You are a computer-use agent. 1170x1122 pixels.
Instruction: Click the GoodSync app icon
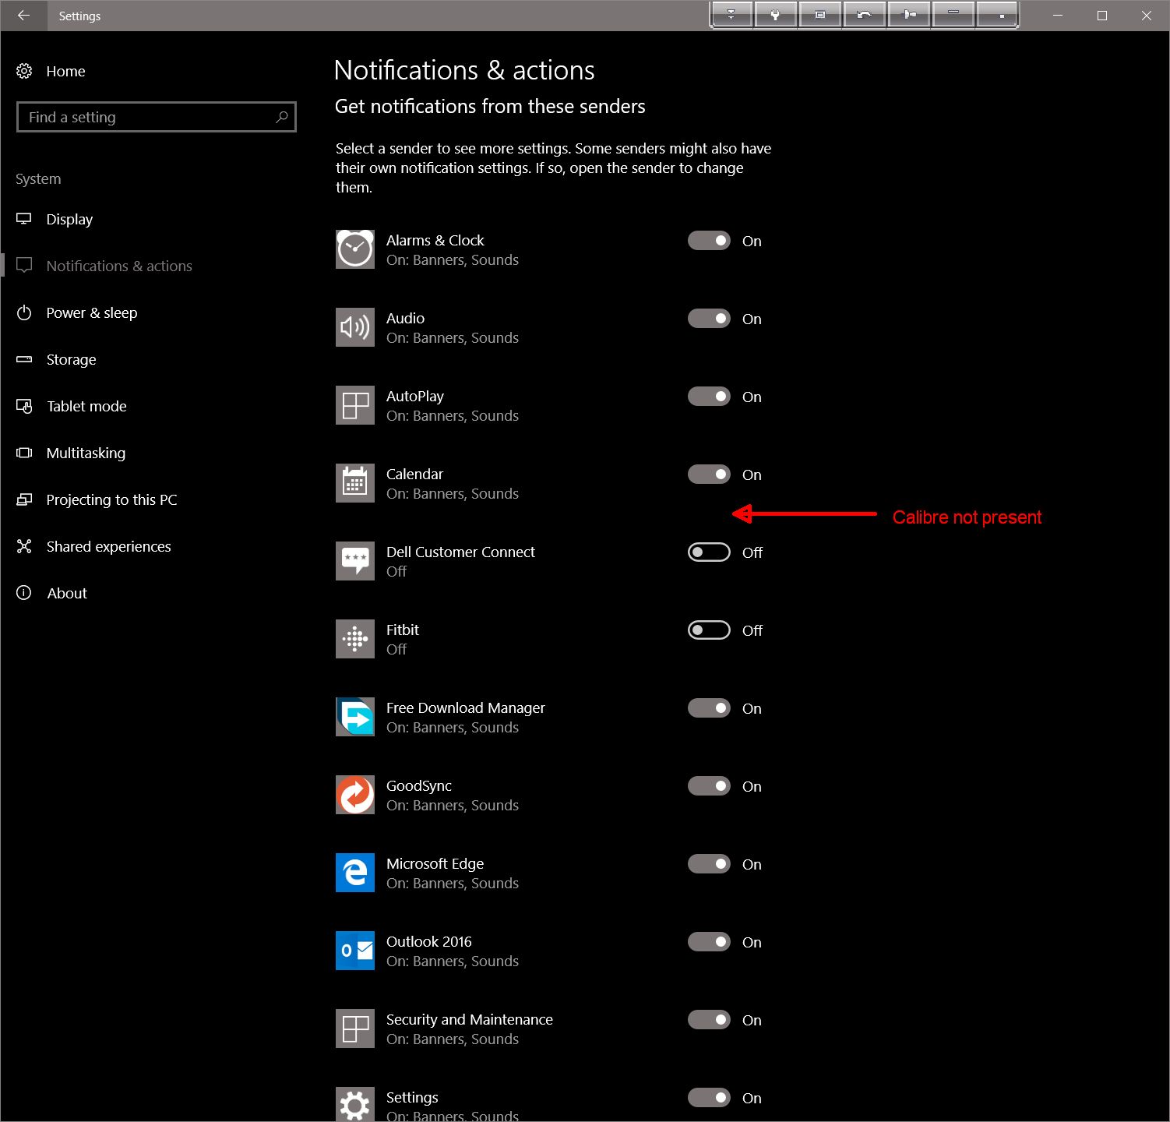point(355,795)
